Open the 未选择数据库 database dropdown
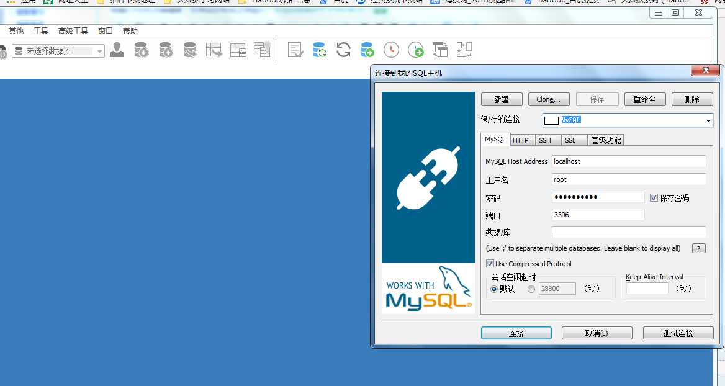The width and height of the screenshot is (725, 386). [58, 51]
